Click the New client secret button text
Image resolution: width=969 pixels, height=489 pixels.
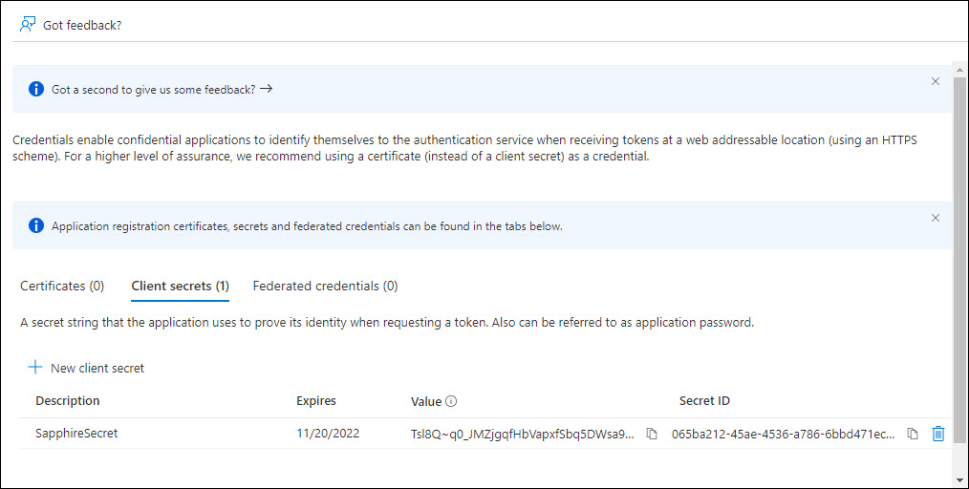click(97, 368)
